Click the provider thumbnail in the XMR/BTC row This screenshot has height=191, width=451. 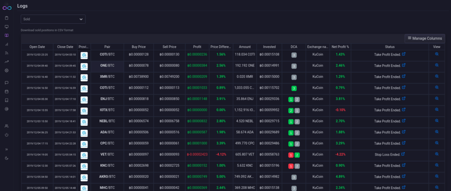84,77
